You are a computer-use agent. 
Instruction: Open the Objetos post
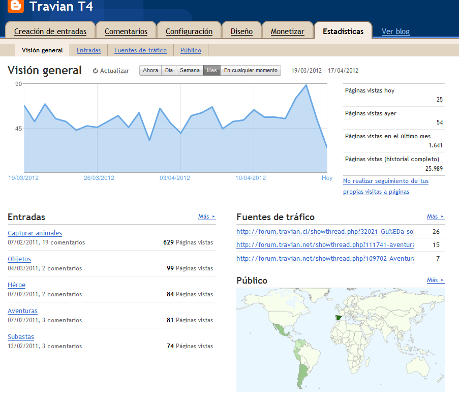click(19, 259)
